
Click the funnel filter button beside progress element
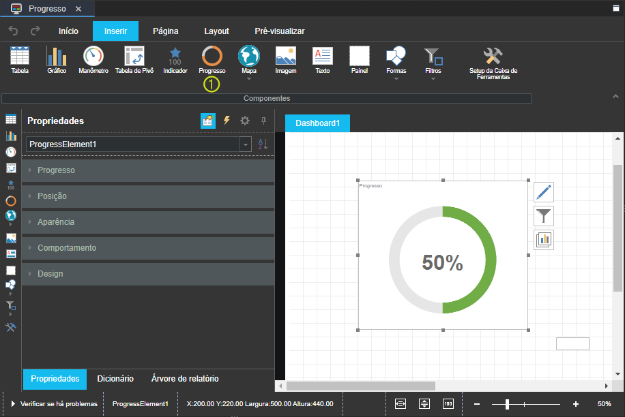(544, 216)
